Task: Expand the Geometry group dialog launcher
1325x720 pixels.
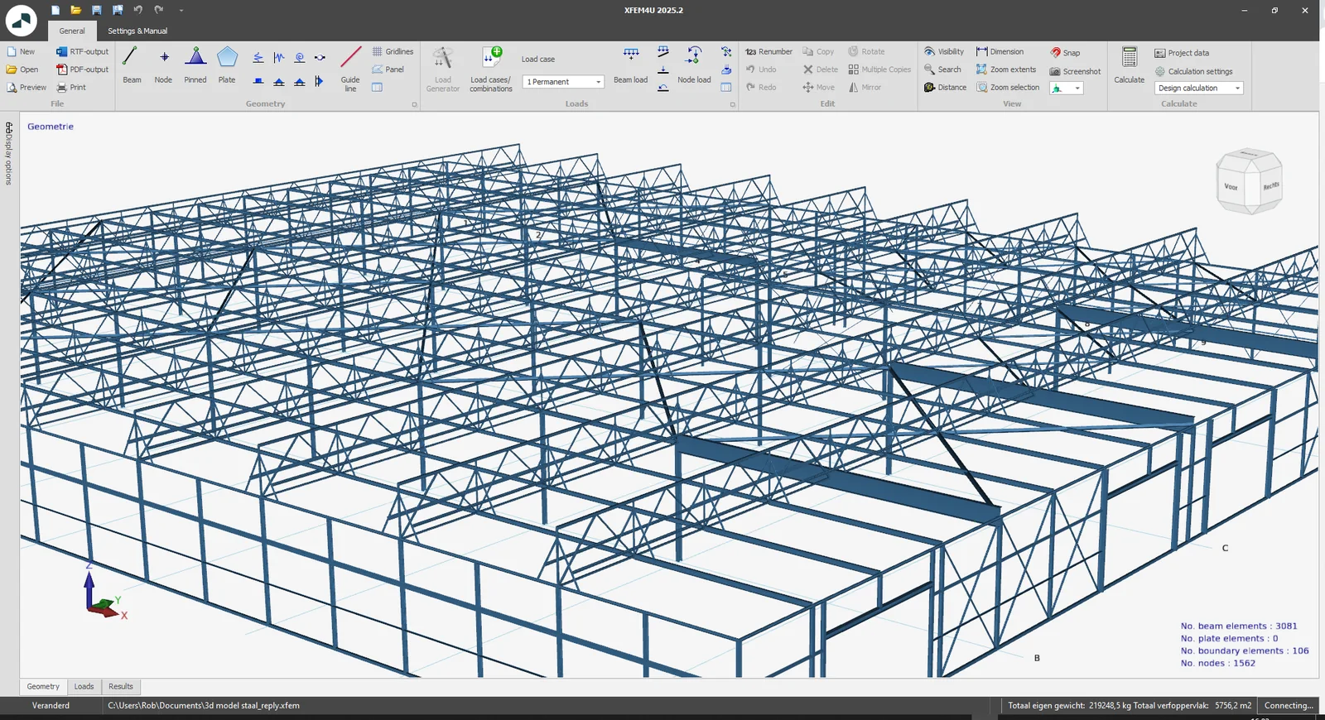Action: tap(414, 104)
